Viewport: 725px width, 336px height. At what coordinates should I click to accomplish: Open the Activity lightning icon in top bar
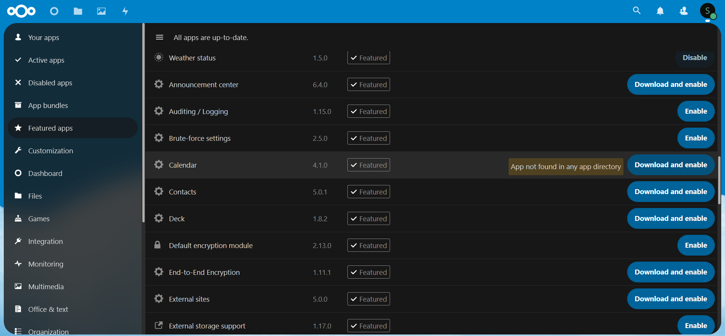coord(125,11)
